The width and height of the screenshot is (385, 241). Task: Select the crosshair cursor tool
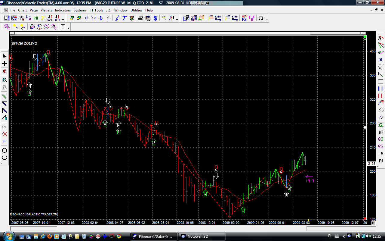point(5,64)
